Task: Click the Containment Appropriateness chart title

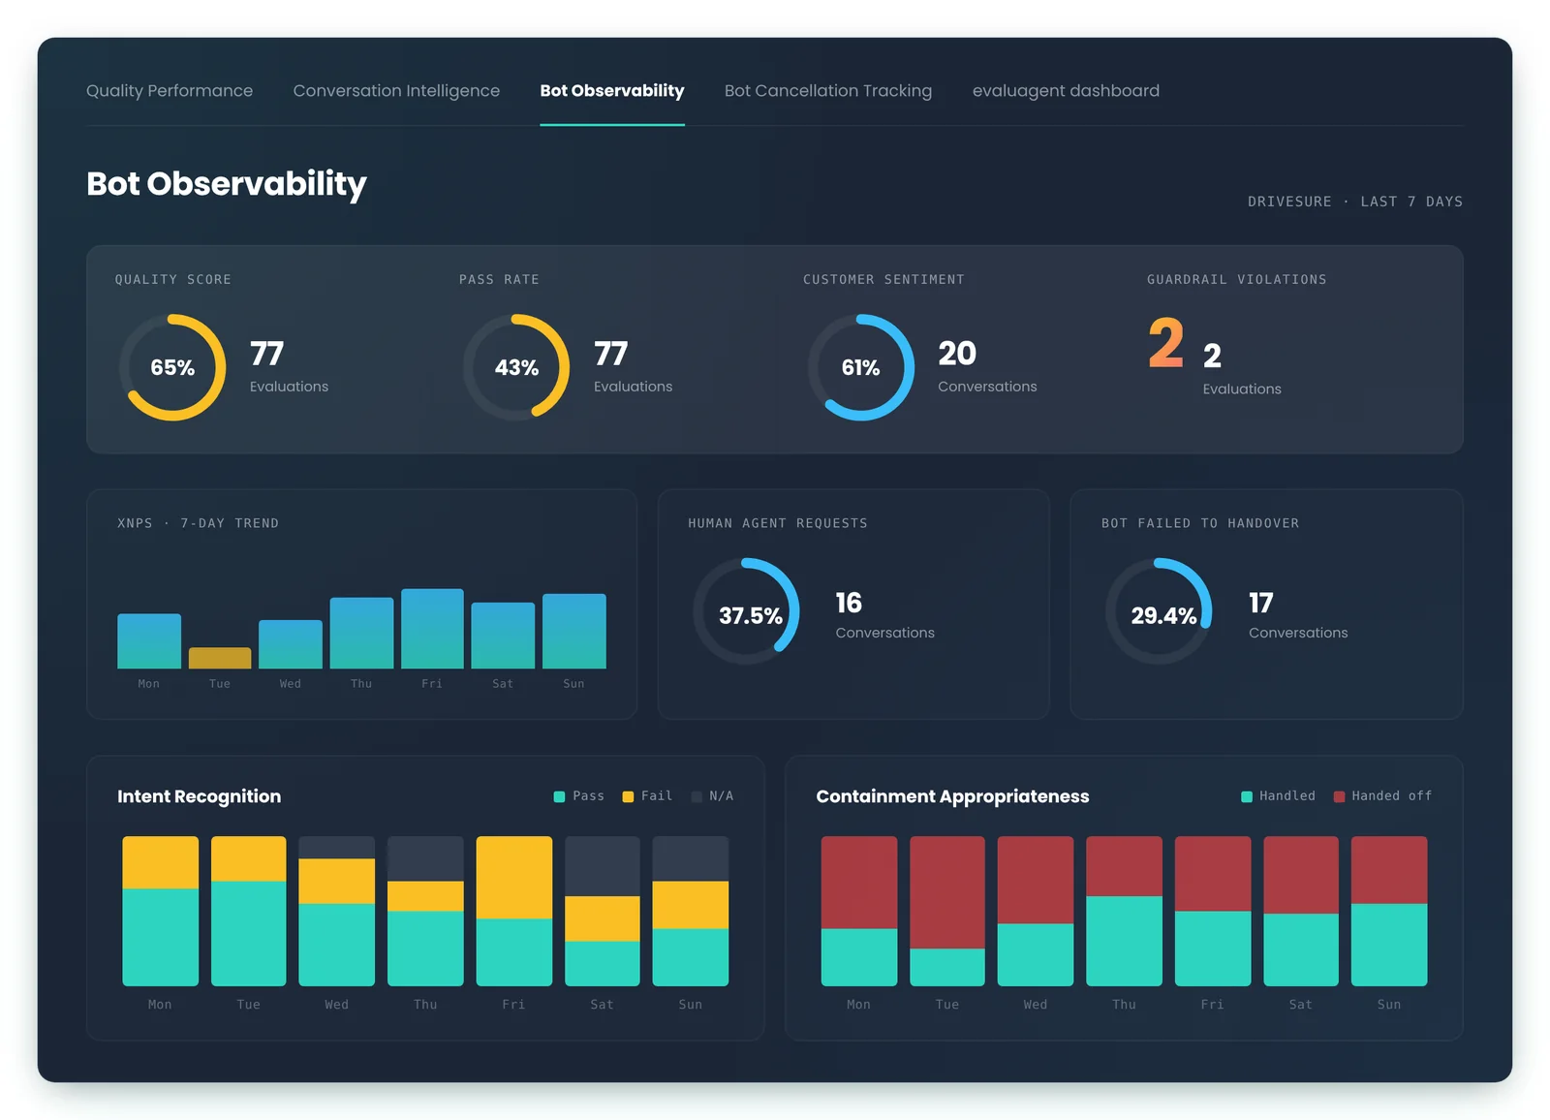Action: coord(952,796)
